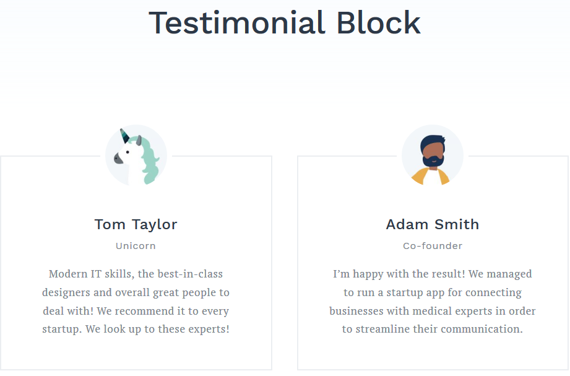Click the unicorn avatar icon
The image size is (570, 376).
136,155
